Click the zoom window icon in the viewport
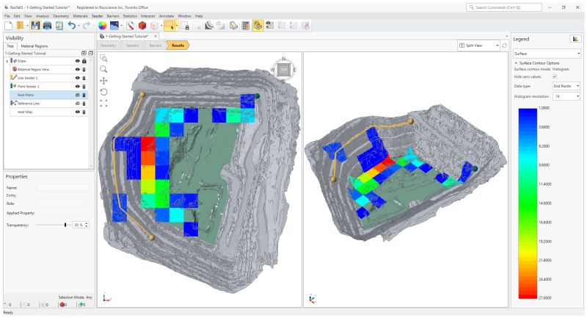 pos(103,59)
